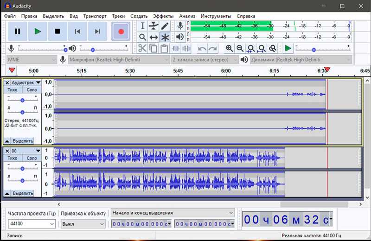The image size is (371, 241).
Task: Open the Треки menu
Action: pos(118,16)
